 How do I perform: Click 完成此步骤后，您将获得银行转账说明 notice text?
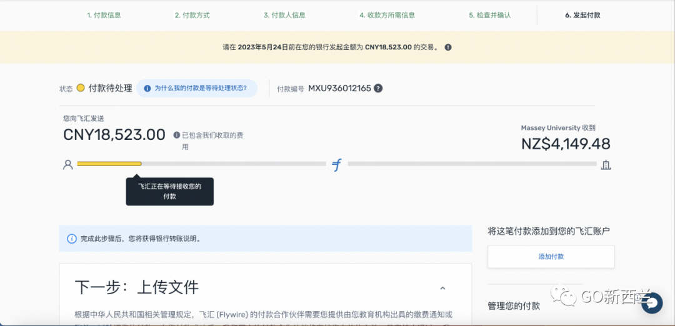pyautogui.click(x=141, y=239)
